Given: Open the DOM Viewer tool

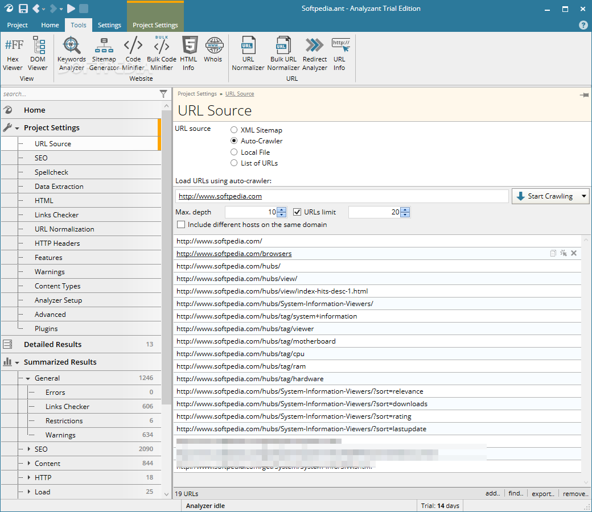Looking at the screenshot, I should coord(38,54).
